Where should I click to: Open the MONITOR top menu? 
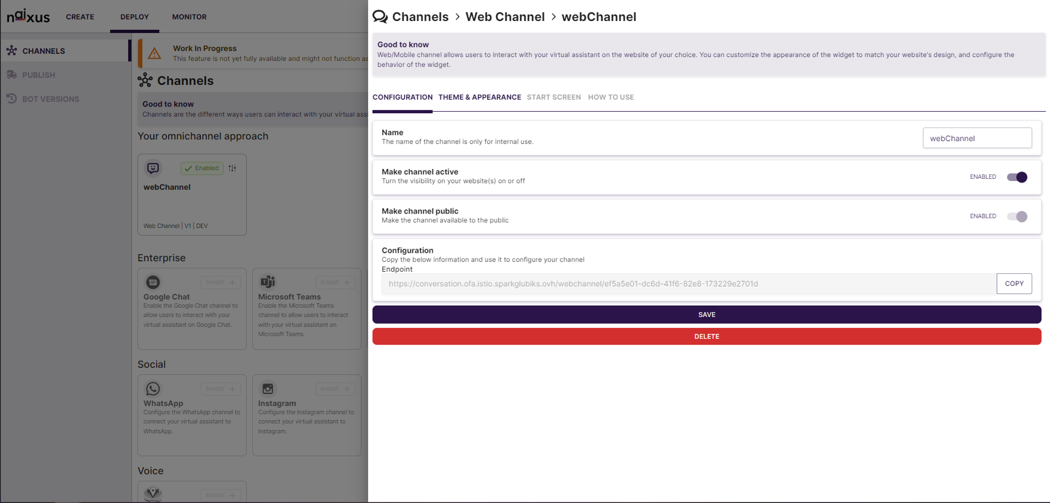[x=189, y=17]
